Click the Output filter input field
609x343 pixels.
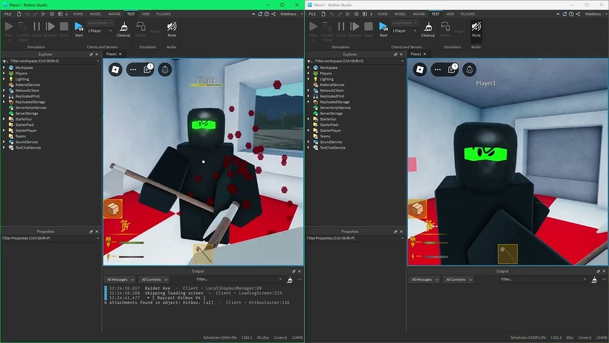(239, 279)
